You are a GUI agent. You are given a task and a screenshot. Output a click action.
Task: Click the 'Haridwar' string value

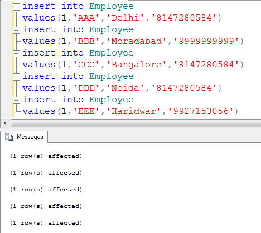pos(134,111)
